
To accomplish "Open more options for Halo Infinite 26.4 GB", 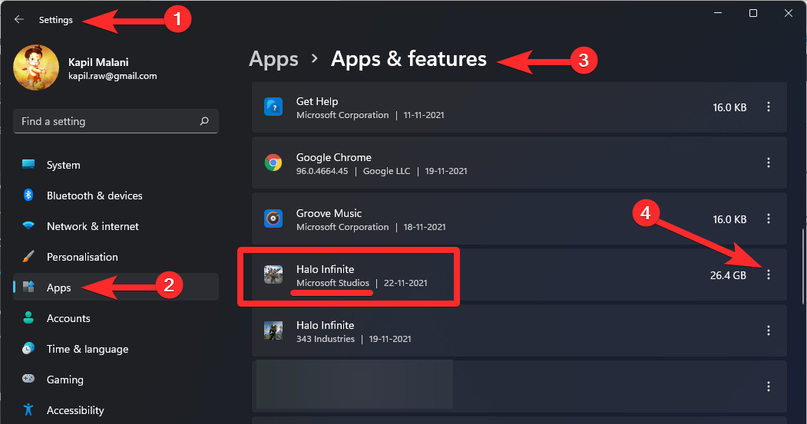I will coord(769,274).
